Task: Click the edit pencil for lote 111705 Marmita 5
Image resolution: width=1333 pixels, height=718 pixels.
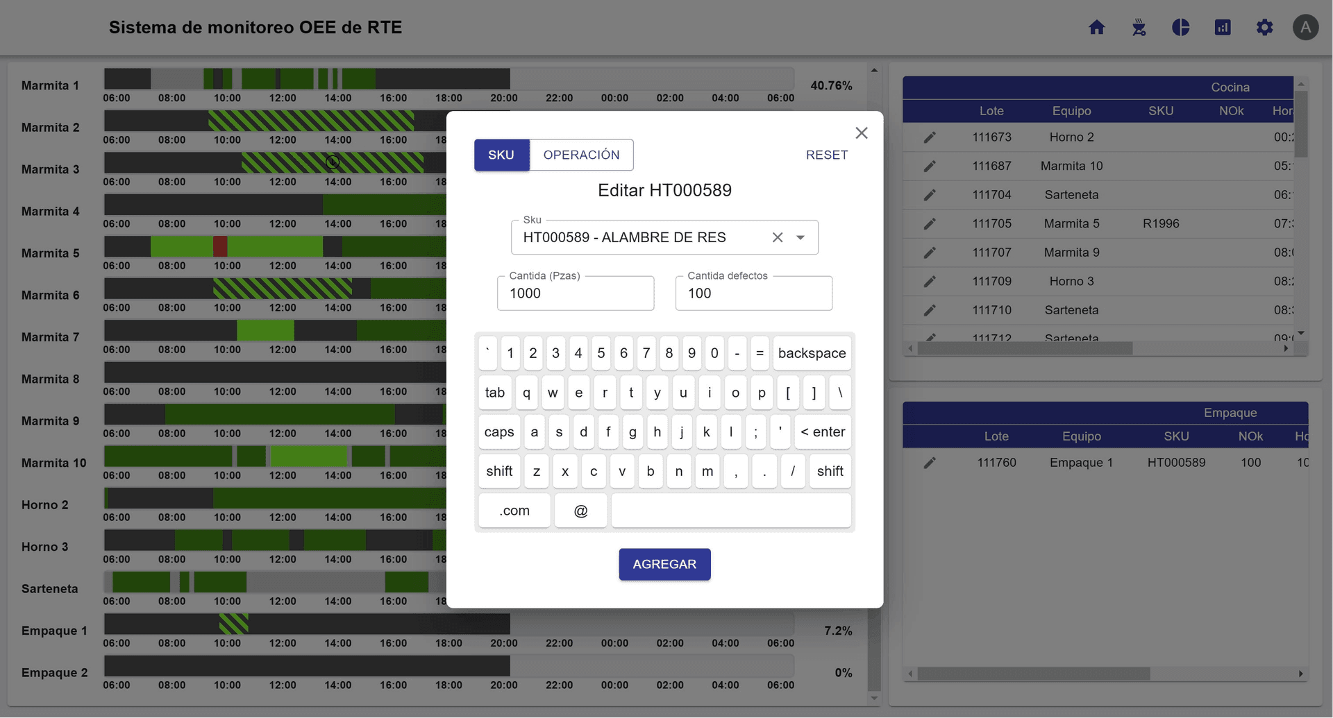Action: (x=930, y=223)
